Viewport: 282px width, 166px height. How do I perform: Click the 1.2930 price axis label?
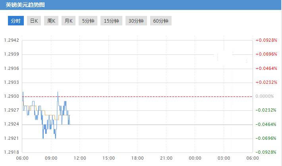pyautogui.click(x=12, y=96)
